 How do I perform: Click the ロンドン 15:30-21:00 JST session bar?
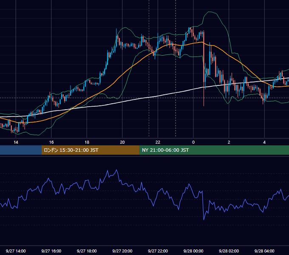(90, 150)
